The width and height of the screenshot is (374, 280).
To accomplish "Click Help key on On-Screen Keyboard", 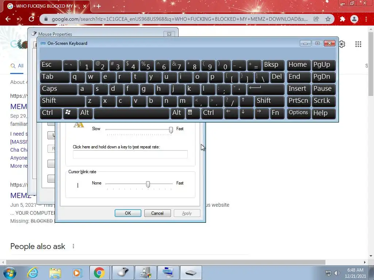I will pyautogui.click(x=324, y=113).
